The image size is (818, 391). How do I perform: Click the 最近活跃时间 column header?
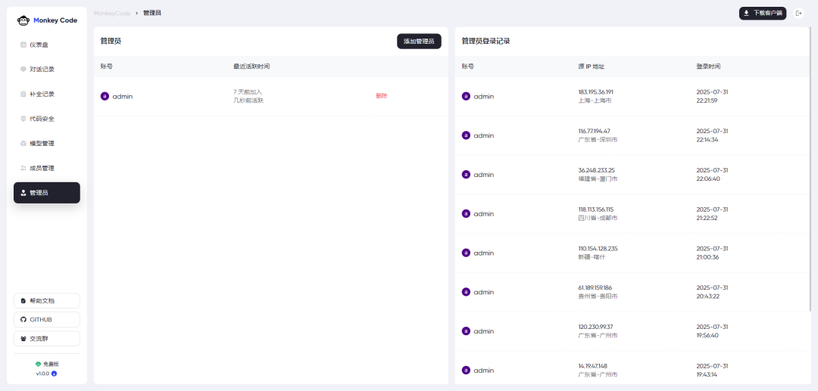coord(251,67)
